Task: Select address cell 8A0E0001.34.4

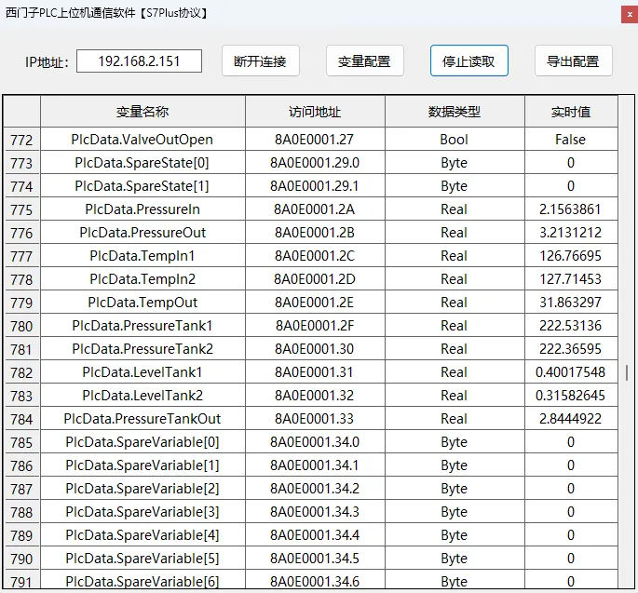Action: 315,535
